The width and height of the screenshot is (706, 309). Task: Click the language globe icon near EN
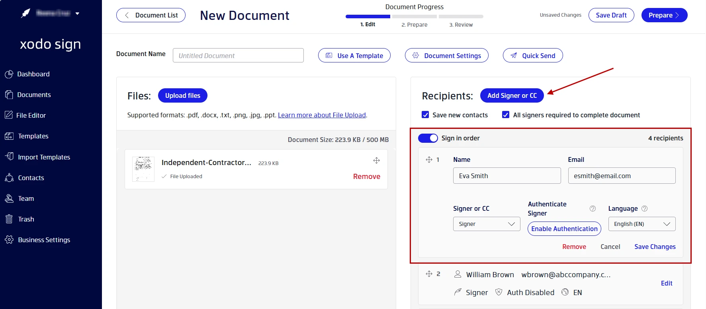[565, 292]
